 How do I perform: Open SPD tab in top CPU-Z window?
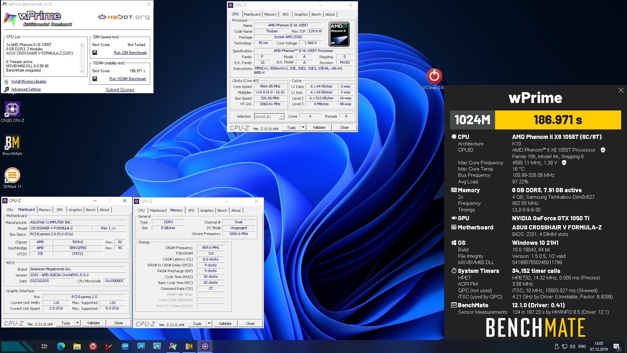pyautogui.click(x=285, y=14)
